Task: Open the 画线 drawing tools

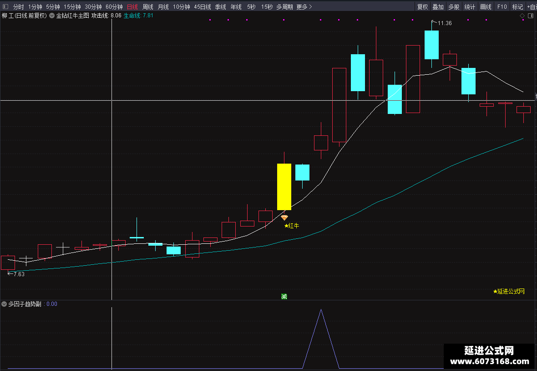Action: tap(486, 6)
